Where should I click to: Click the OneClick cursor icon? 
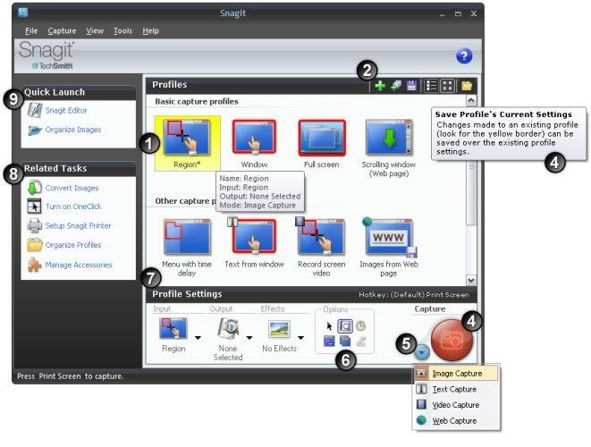click(34, 207)
